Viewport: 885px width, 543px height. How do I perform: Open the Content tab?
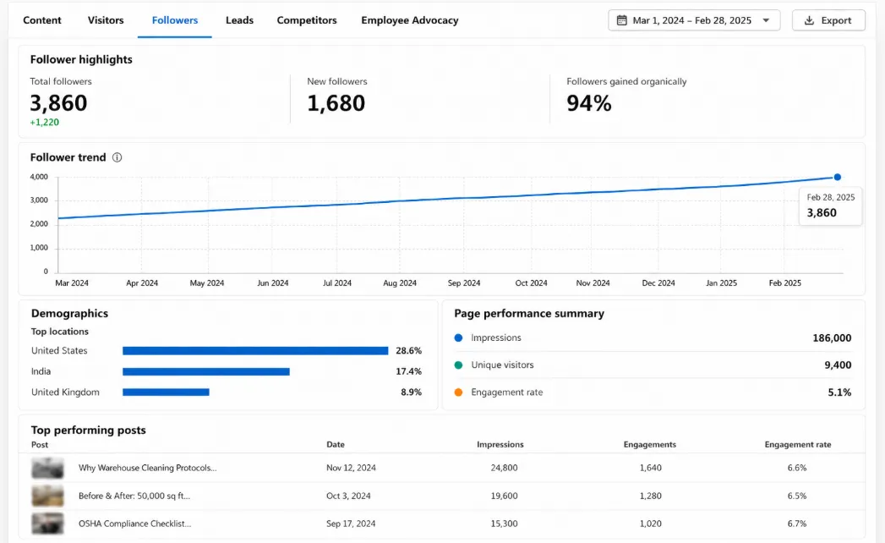pos(41,20)
